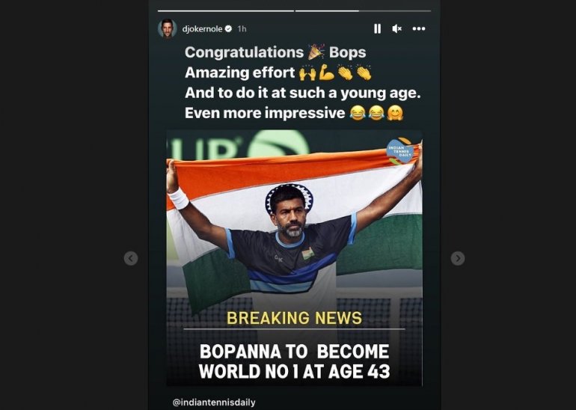This screenshot has height=410, width=576.
Task: Open djokernole profile picture
Action: [x=167, y=28]
